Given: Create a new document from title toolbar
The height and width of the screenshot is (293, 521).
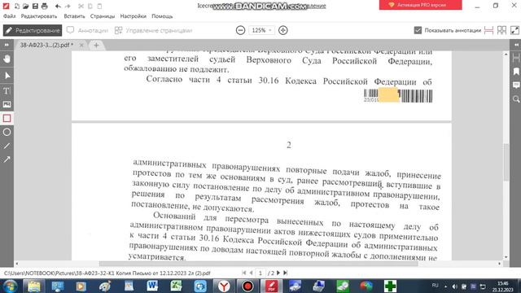Looking at the screenshot, I should pos(16,6).
